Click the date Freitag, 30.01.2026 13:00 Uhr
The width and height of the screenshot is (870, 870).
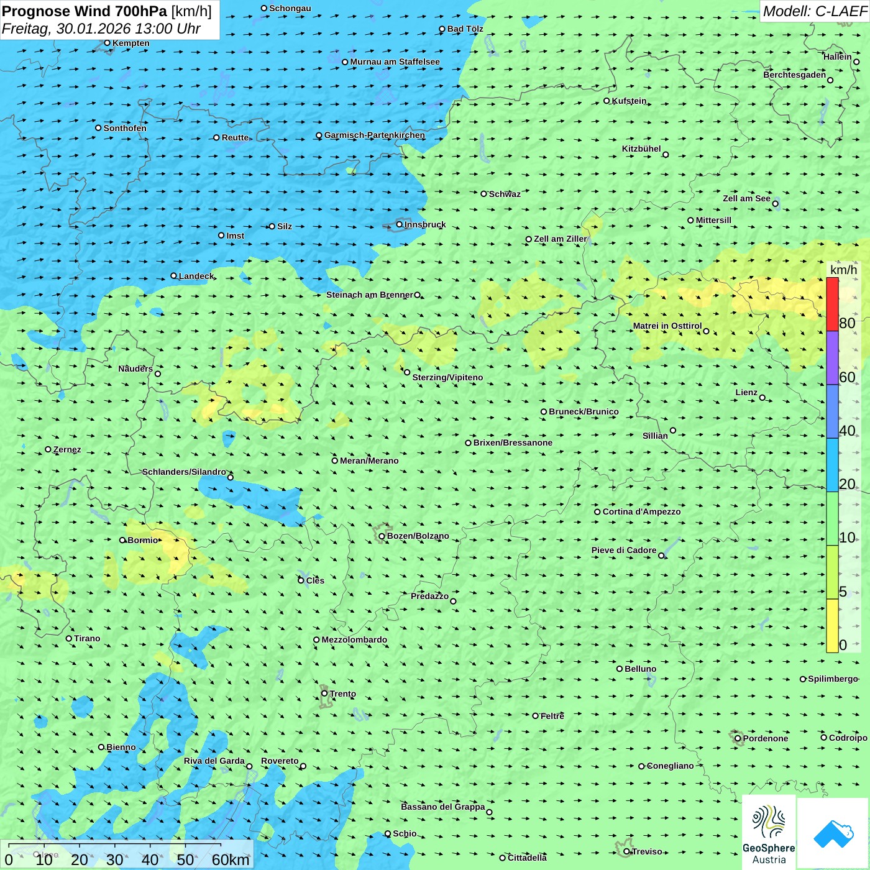click(x=101, y=29)
